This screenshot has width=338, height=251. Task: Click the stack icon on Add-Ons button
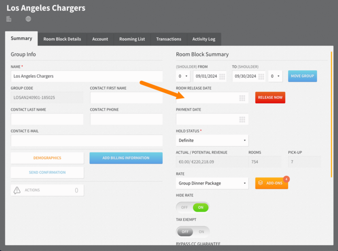click(260, 183)
